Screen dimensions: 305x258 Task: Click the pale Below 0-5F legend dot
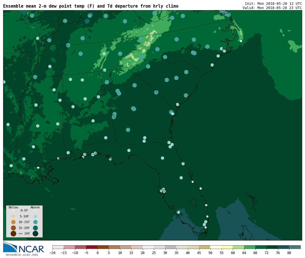14,210
